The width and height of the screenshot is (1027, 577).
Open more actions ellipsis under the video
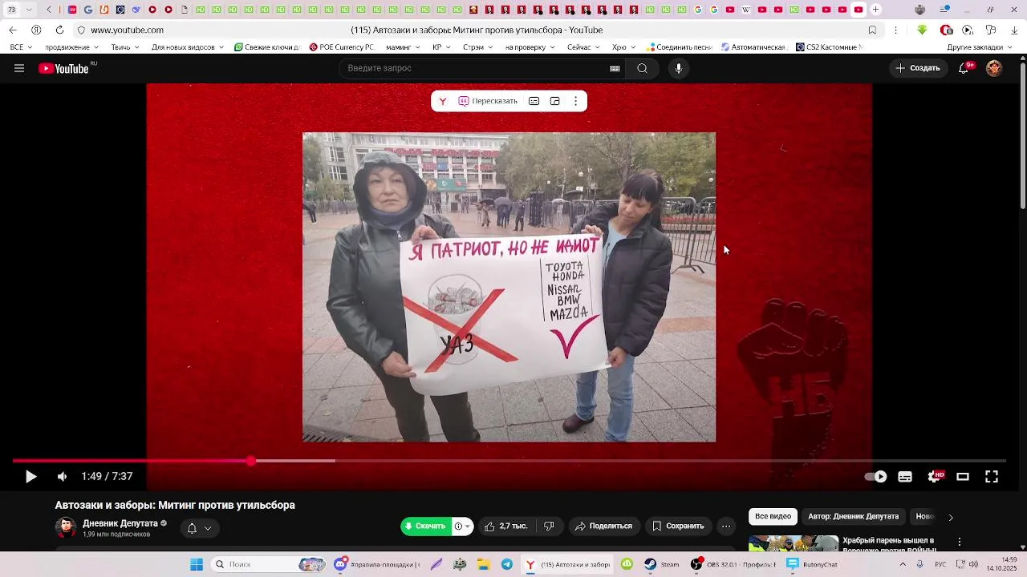point(725,527)
